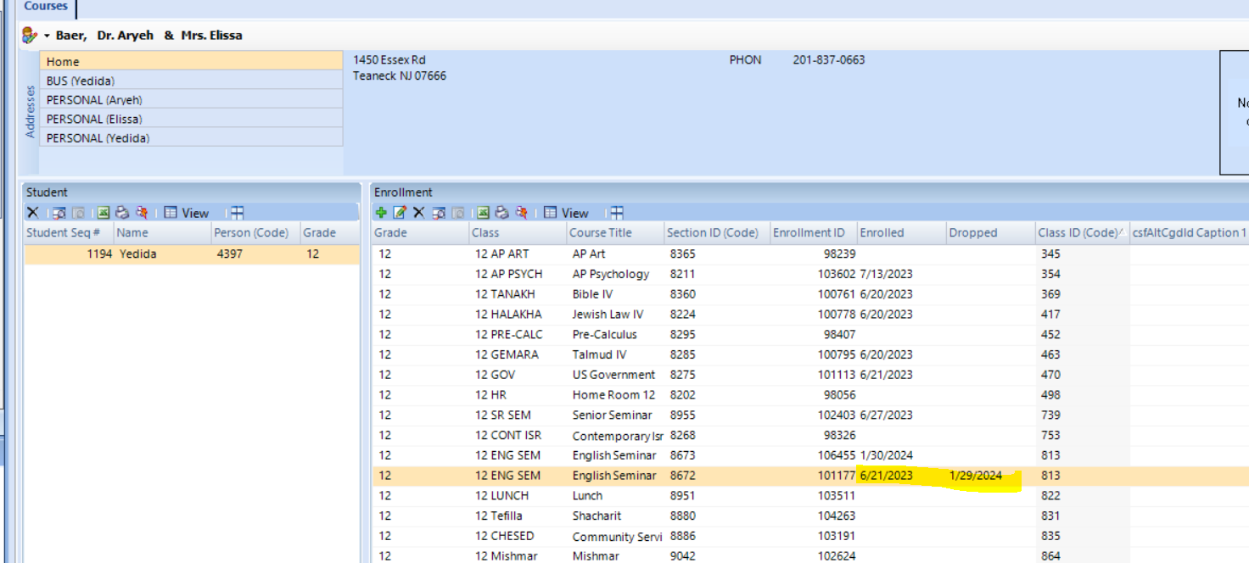
Task: Switch to the Courses tab
Action: (46, 7)
